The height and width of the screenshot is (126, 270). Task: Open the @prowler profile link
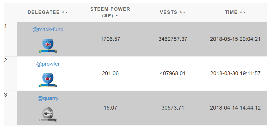pos(48,64)
